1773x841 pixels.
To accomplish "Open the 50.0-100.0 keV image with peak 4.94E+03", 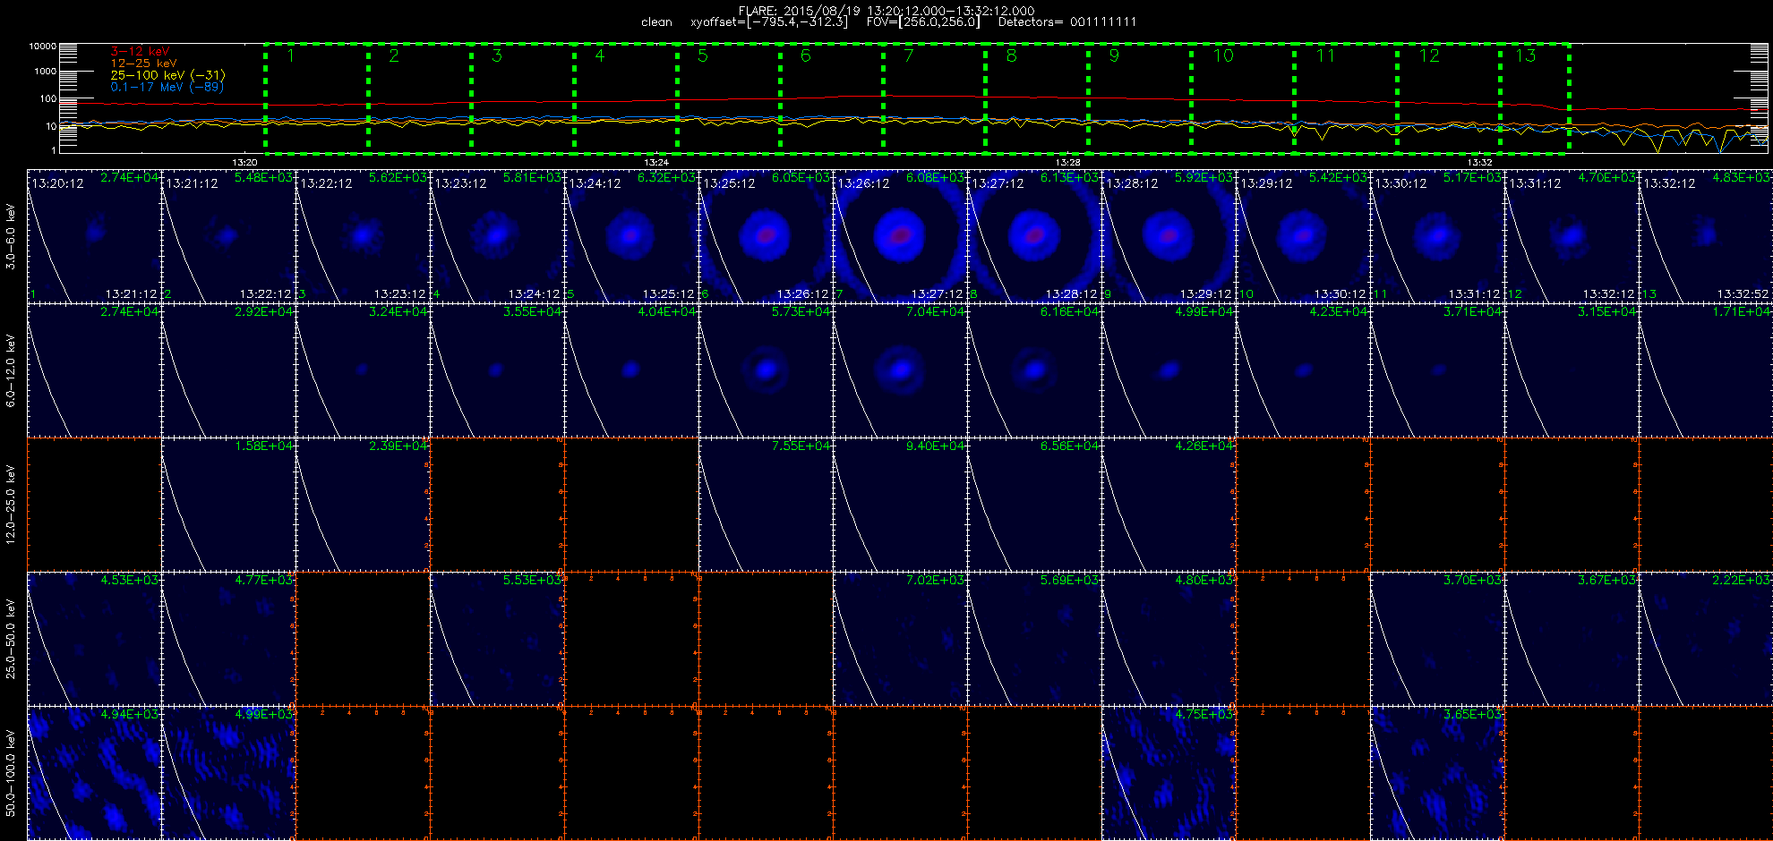I will (x=94, y=773).
